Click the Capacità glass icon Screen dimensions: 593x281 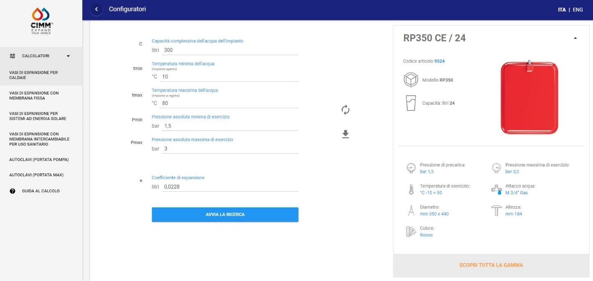[x=411, y=103]
